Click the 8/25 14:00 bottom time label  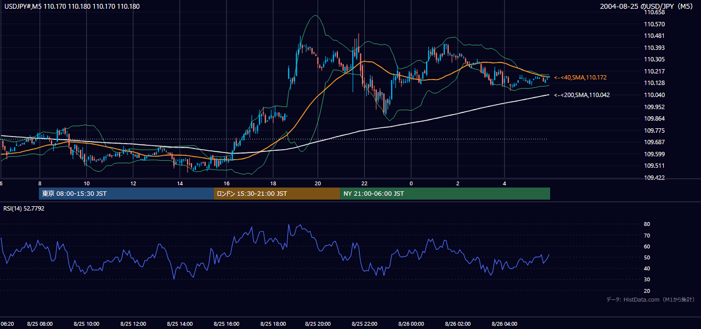[179, 324]
